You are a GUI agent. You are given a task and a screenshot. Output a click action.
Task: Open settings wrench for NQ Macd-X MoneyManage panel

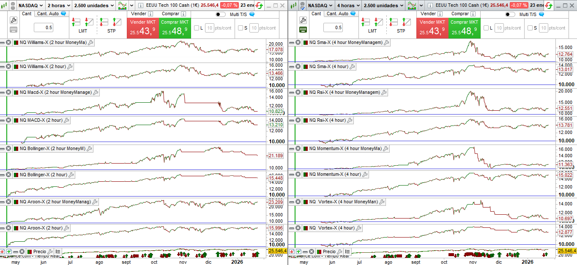click(96, 92)
